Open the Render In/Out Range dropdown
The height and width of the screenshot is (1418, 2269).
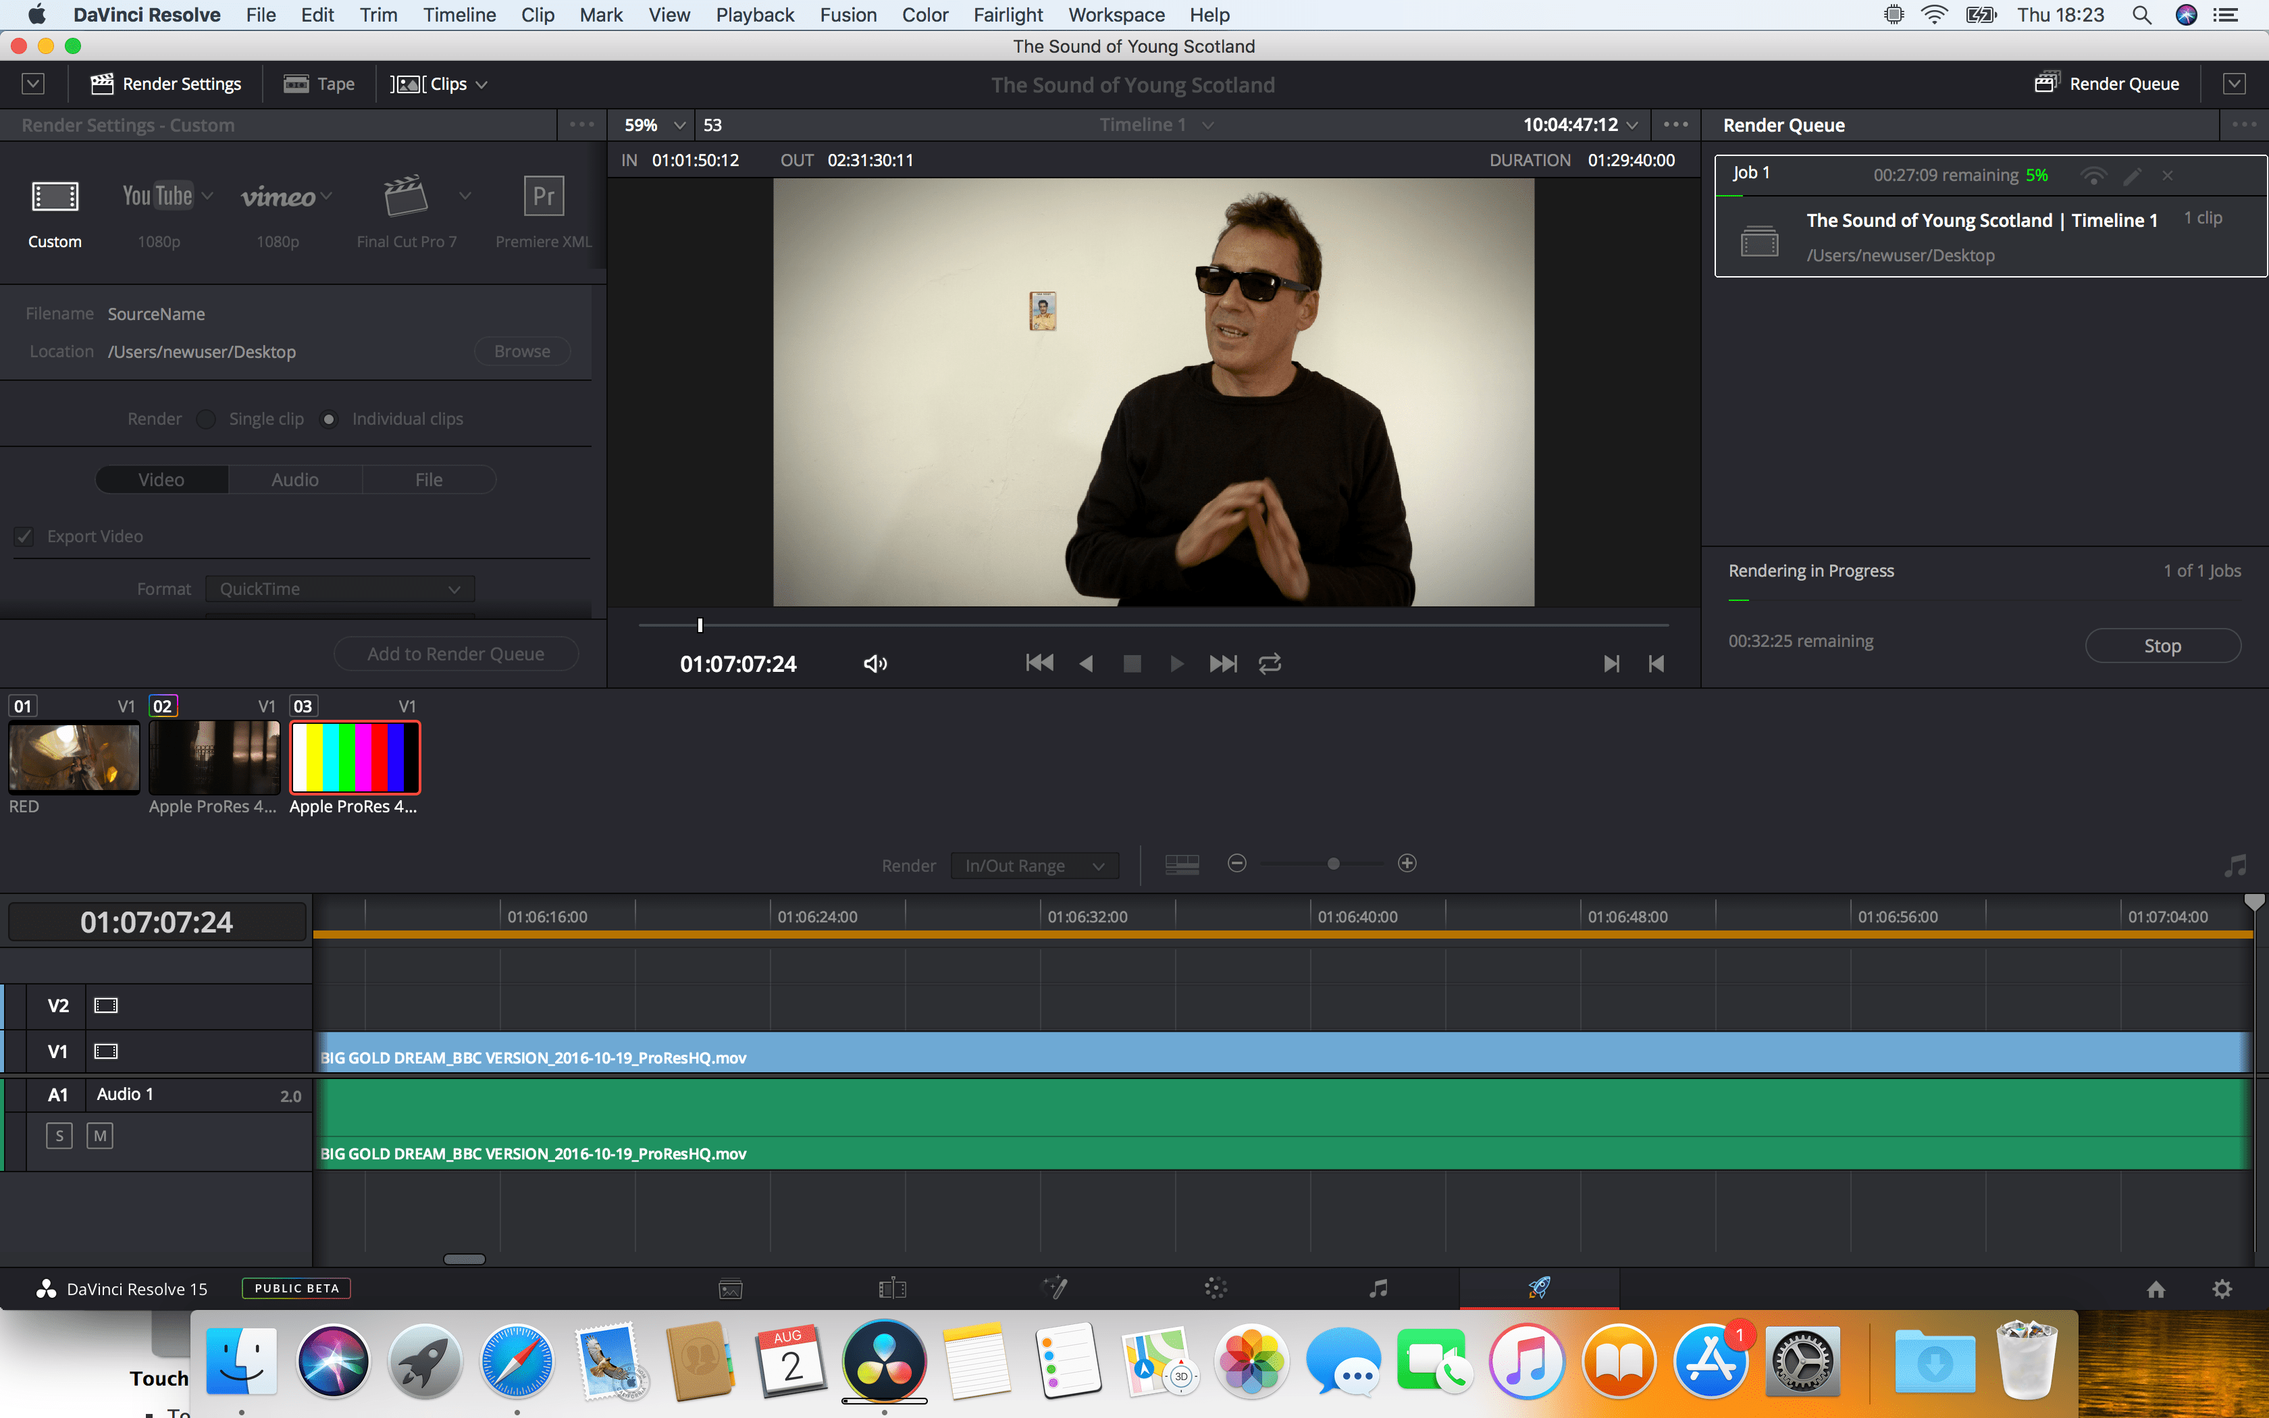[x=1034, y=866]
